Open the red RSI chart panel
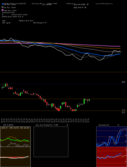Image resolution: width=127 pixels, height=167 pixels. (x=112, y=157)
